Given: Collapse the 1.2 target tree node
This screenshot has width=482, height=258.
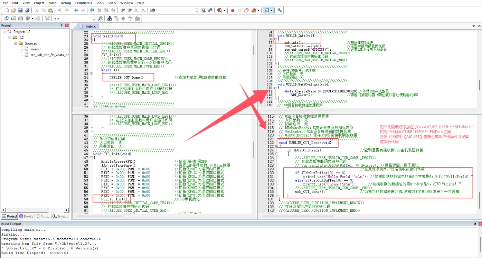Looking at the screenshot, I should [10, 38].
